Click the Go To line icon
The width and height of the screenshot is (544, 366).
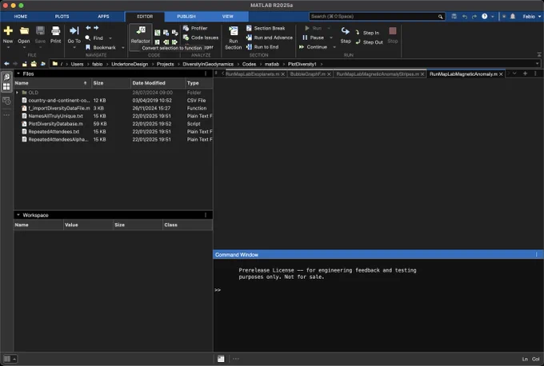[x=74, y=31]
